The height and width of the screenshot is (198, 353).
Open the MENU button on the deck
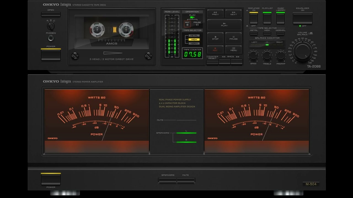click(233, 50)
